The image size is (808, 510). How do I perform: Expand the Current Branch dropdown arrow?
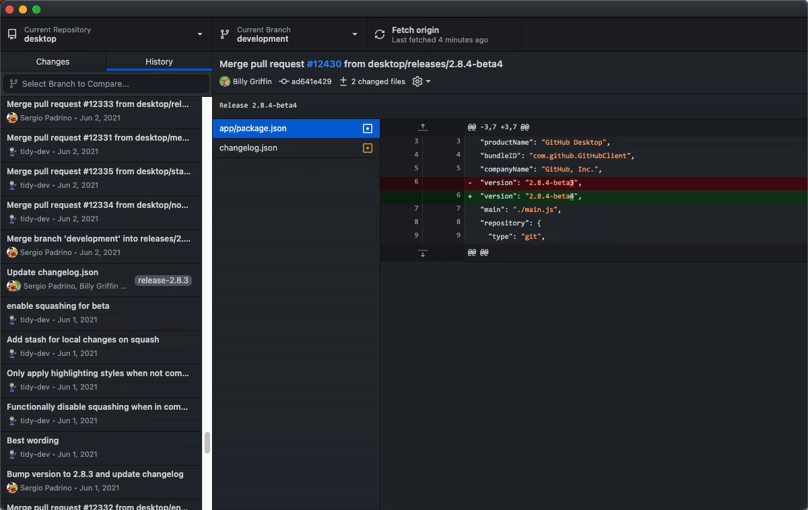pyautogui.click(x=355, y=34)
